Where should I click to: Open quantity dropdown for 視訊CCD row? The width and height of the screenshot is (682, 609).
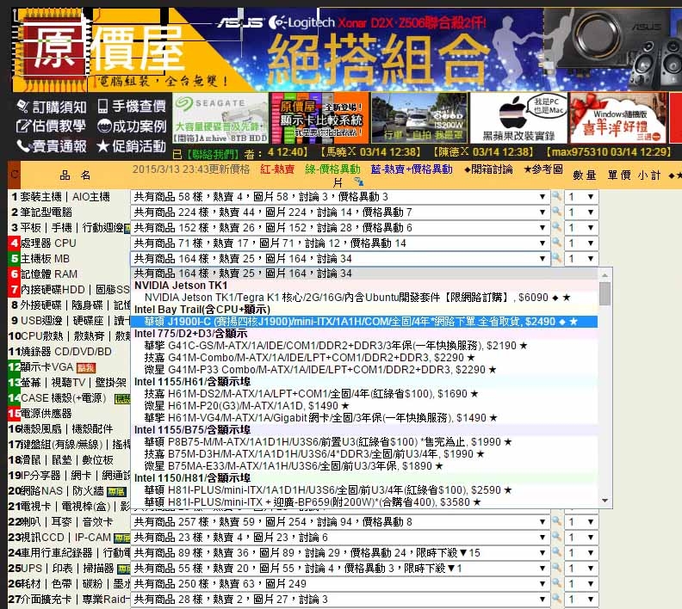(581, 538)
